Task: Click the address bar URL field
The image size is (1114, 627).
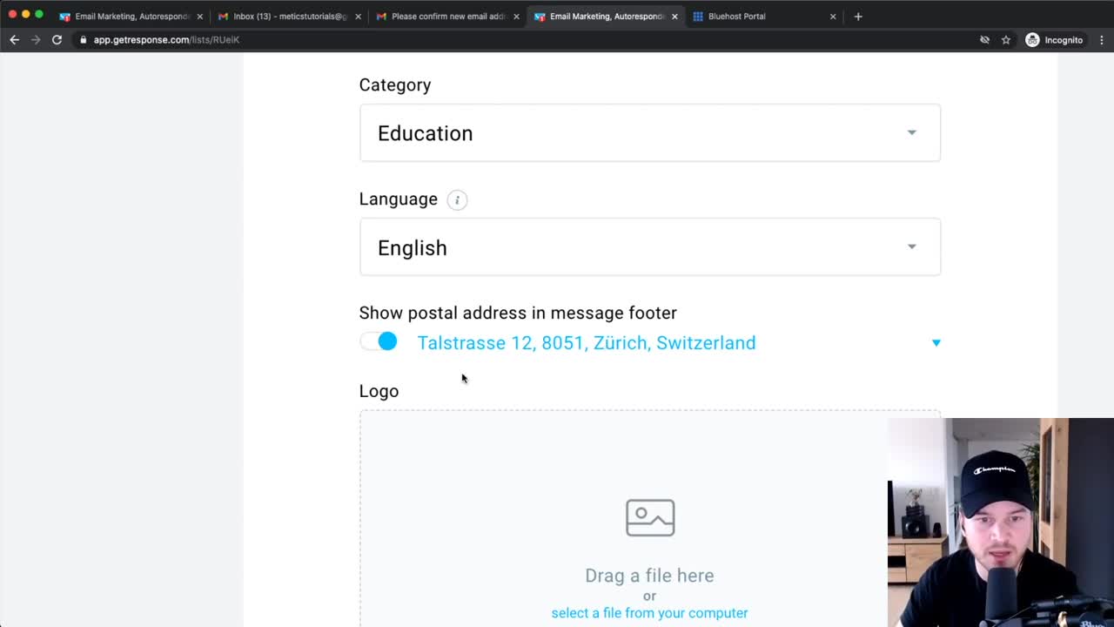Action: (x=522, y=40)
